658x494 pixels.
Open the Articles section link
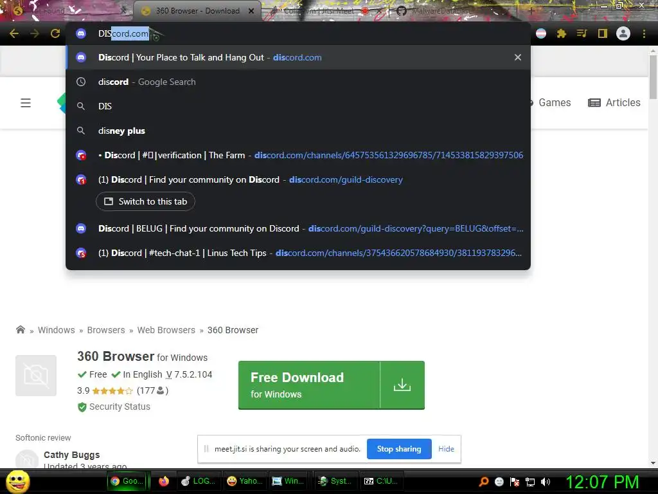point(614,102)
